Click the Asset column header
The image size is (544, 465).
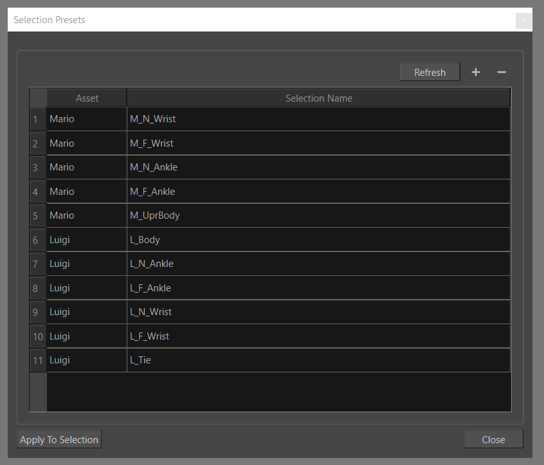coord(87,98)
